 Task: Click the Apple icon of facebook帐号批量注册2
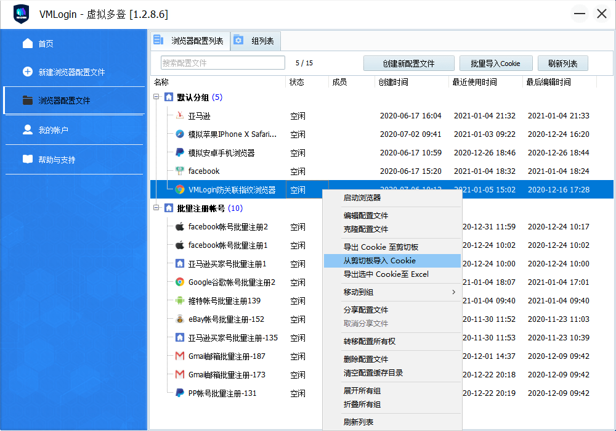179,226
